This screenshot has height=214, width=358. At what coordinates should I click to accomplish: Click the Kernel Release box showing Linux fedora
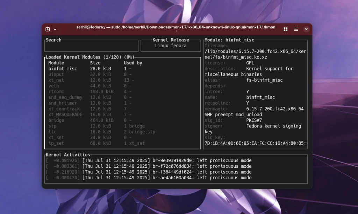click(171, 46)
